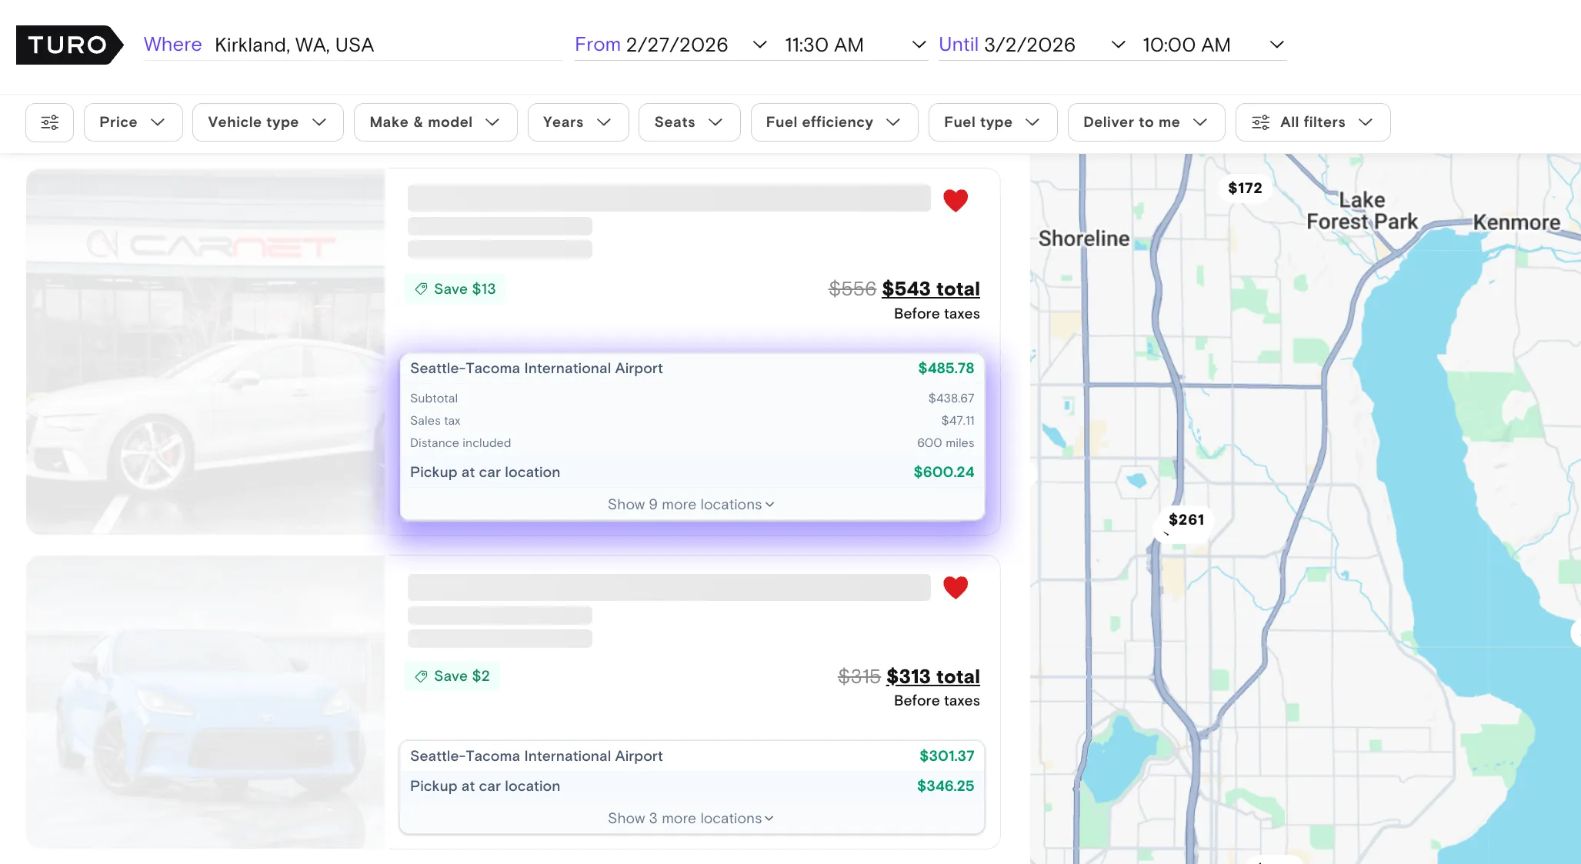Screen dimensions: 1581x864
Task: Select the $261 price marker on the map
Action: tap(1185, 519)
